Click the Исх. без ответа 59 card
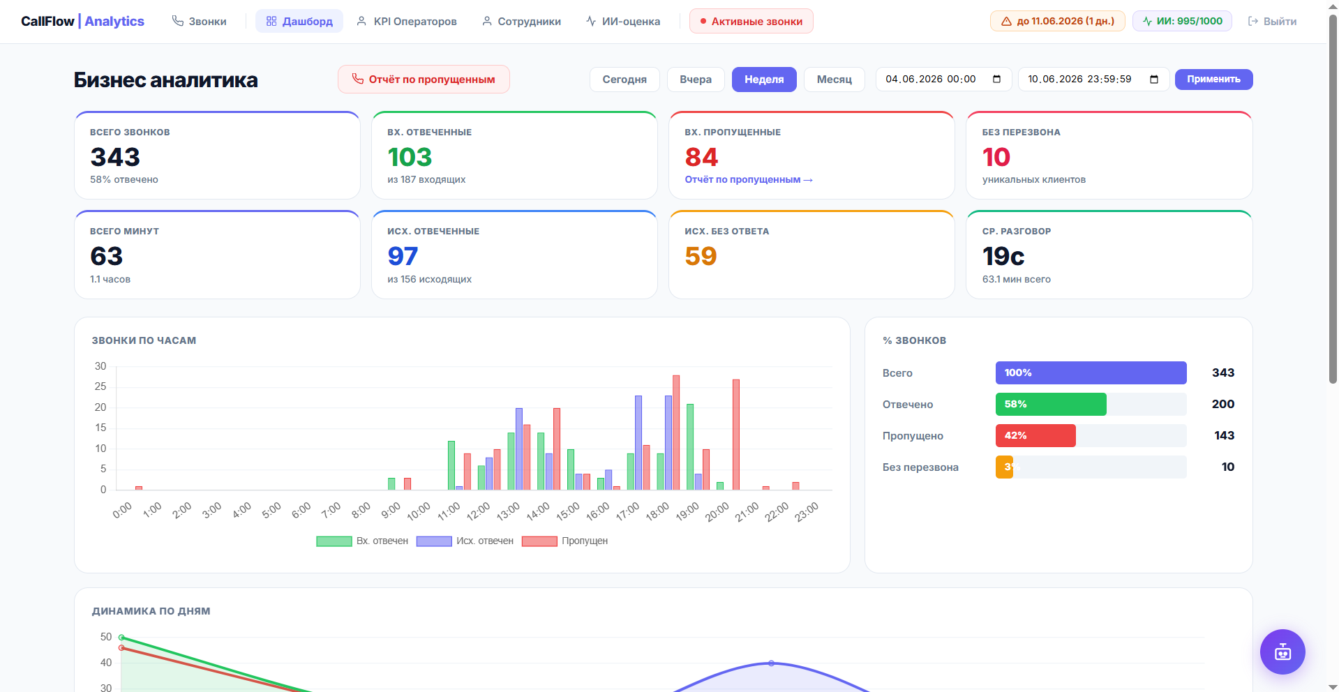The image size is (1339, 692). tap(811, 255)
